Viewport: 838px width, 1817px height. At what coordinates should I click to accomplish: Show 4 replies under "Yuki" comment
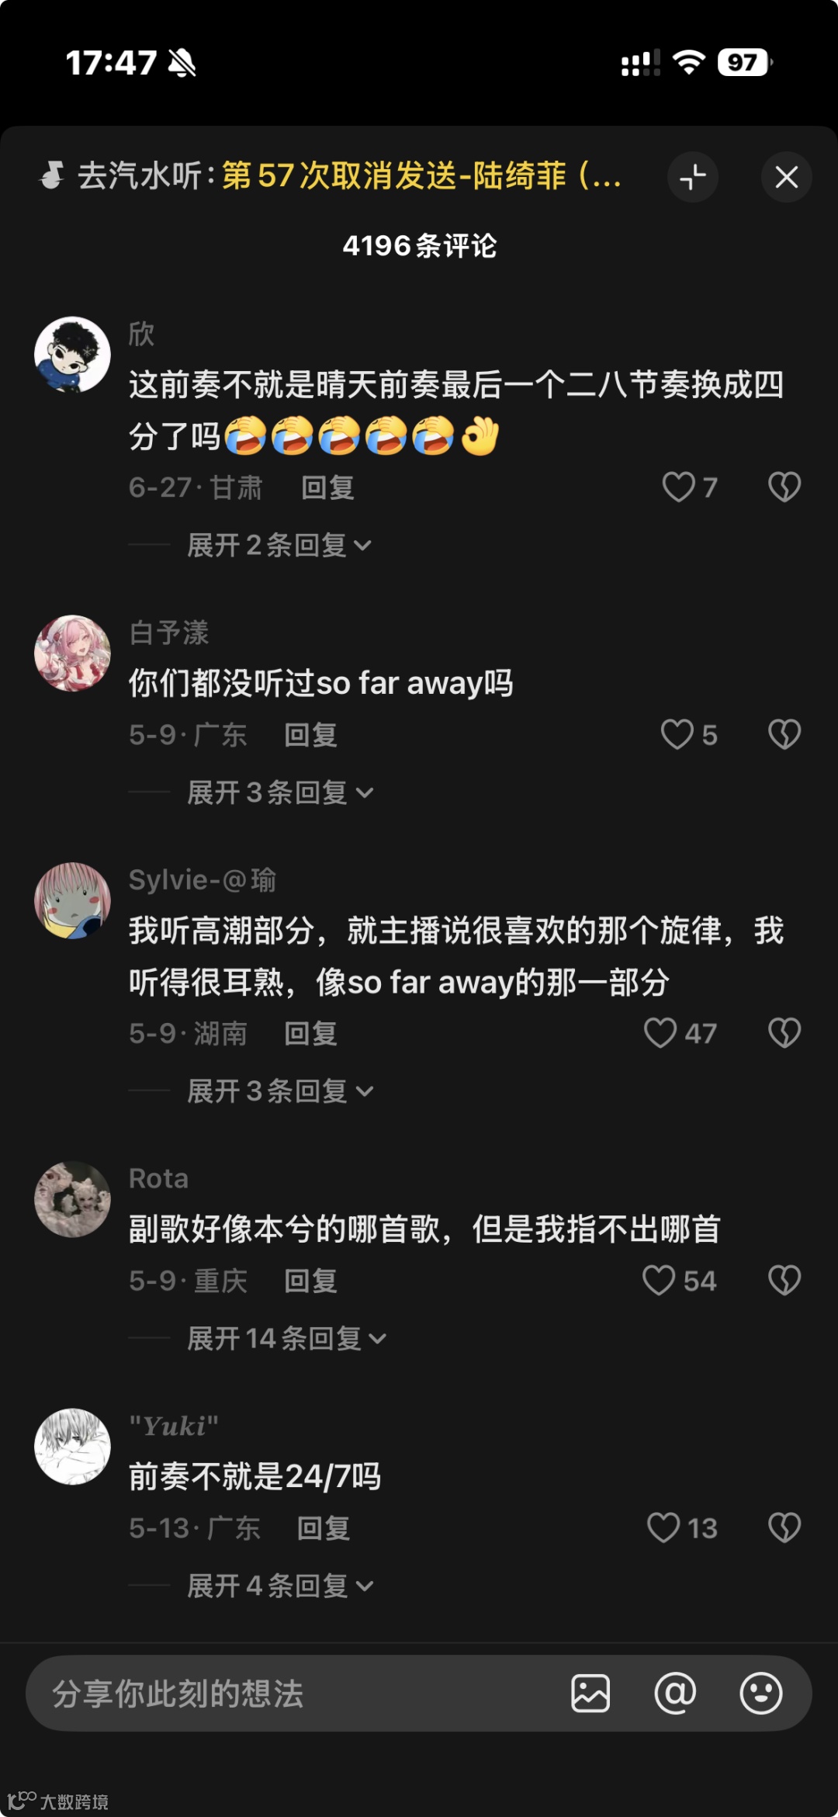280,1586
